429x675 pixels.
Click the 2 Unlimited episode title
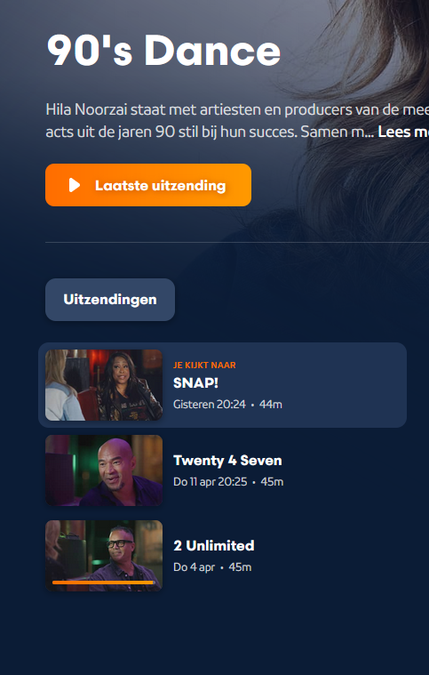(x=214, y=545)
